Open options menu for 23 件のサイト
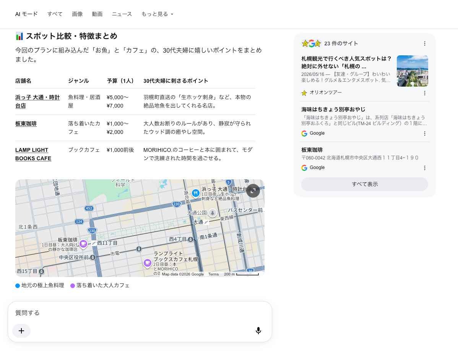 tap(425, 43)
